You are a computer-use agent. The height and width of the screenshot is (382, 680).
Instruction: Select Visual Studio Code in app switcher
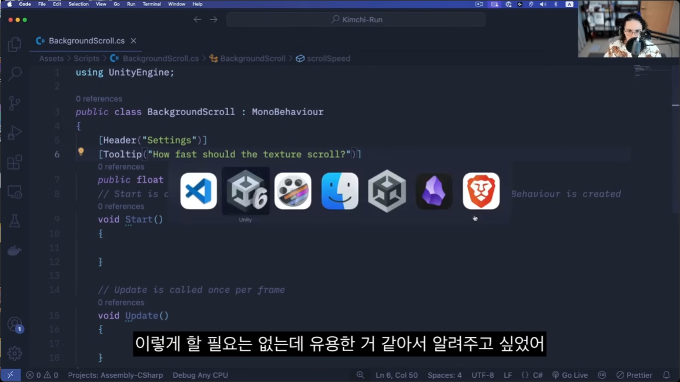click(x=199, y=191)
